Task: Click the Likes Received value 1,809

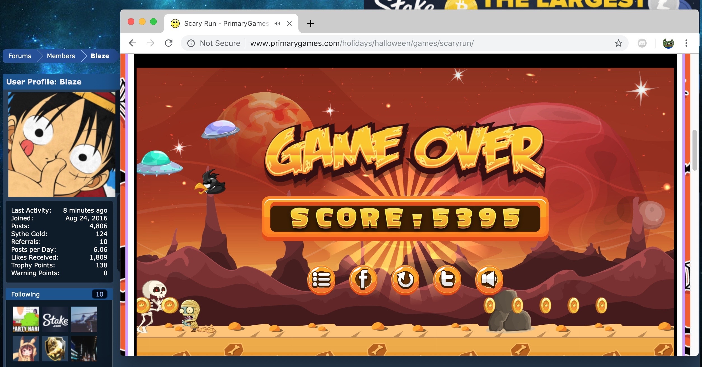Action: pos(98,257)
